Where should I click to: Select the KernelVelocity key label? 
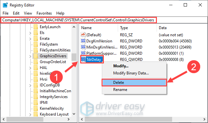pyautogui.click(x=52, y=108)
